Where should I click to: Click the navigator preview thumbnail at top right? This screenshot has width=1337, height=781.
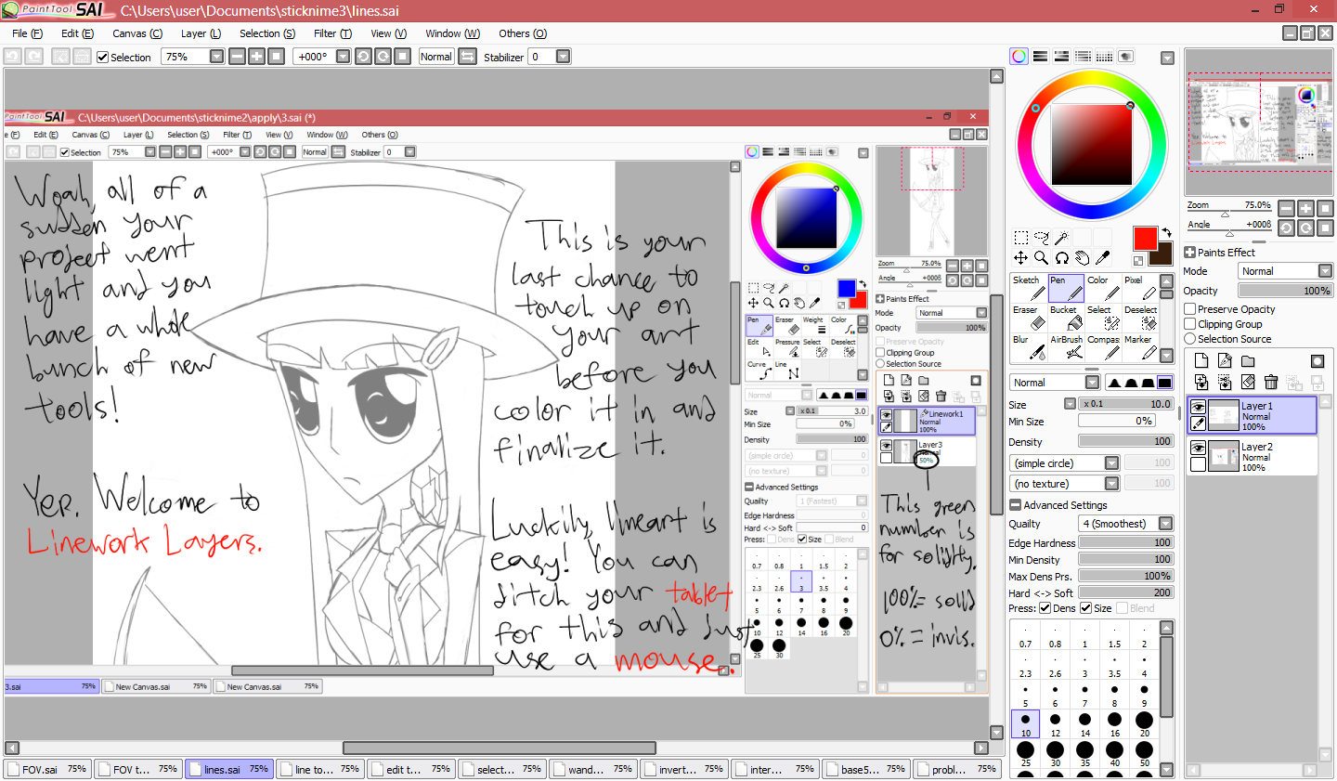1259,122
